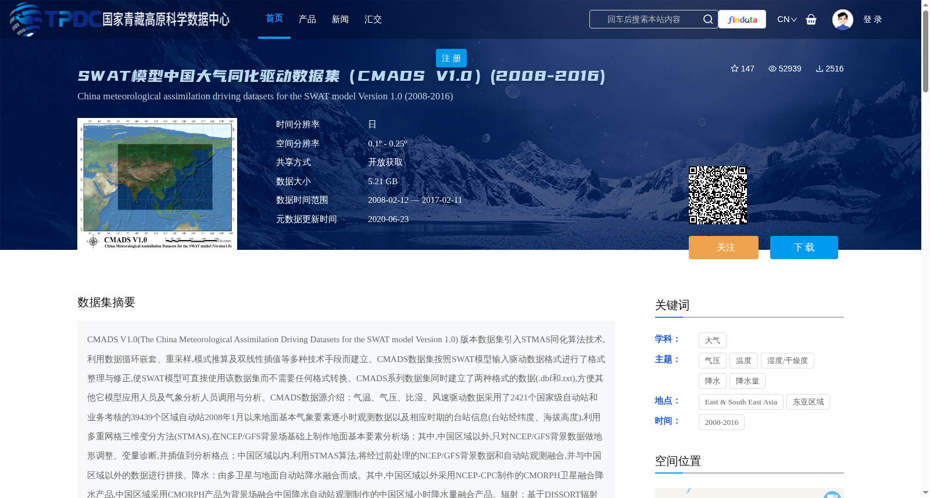Image resolution: width=930 pixels, height=498 pixels.
Task: Click the 开放获取 sharing mode value
Action: pyautogui.click(x=385, y=162)
